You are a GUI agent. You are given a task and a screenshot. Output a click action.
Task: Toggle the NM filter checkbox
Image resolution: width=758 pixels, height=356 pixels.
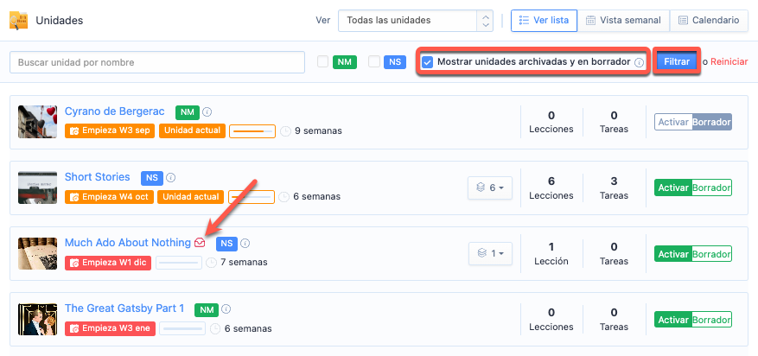[323, 62]
